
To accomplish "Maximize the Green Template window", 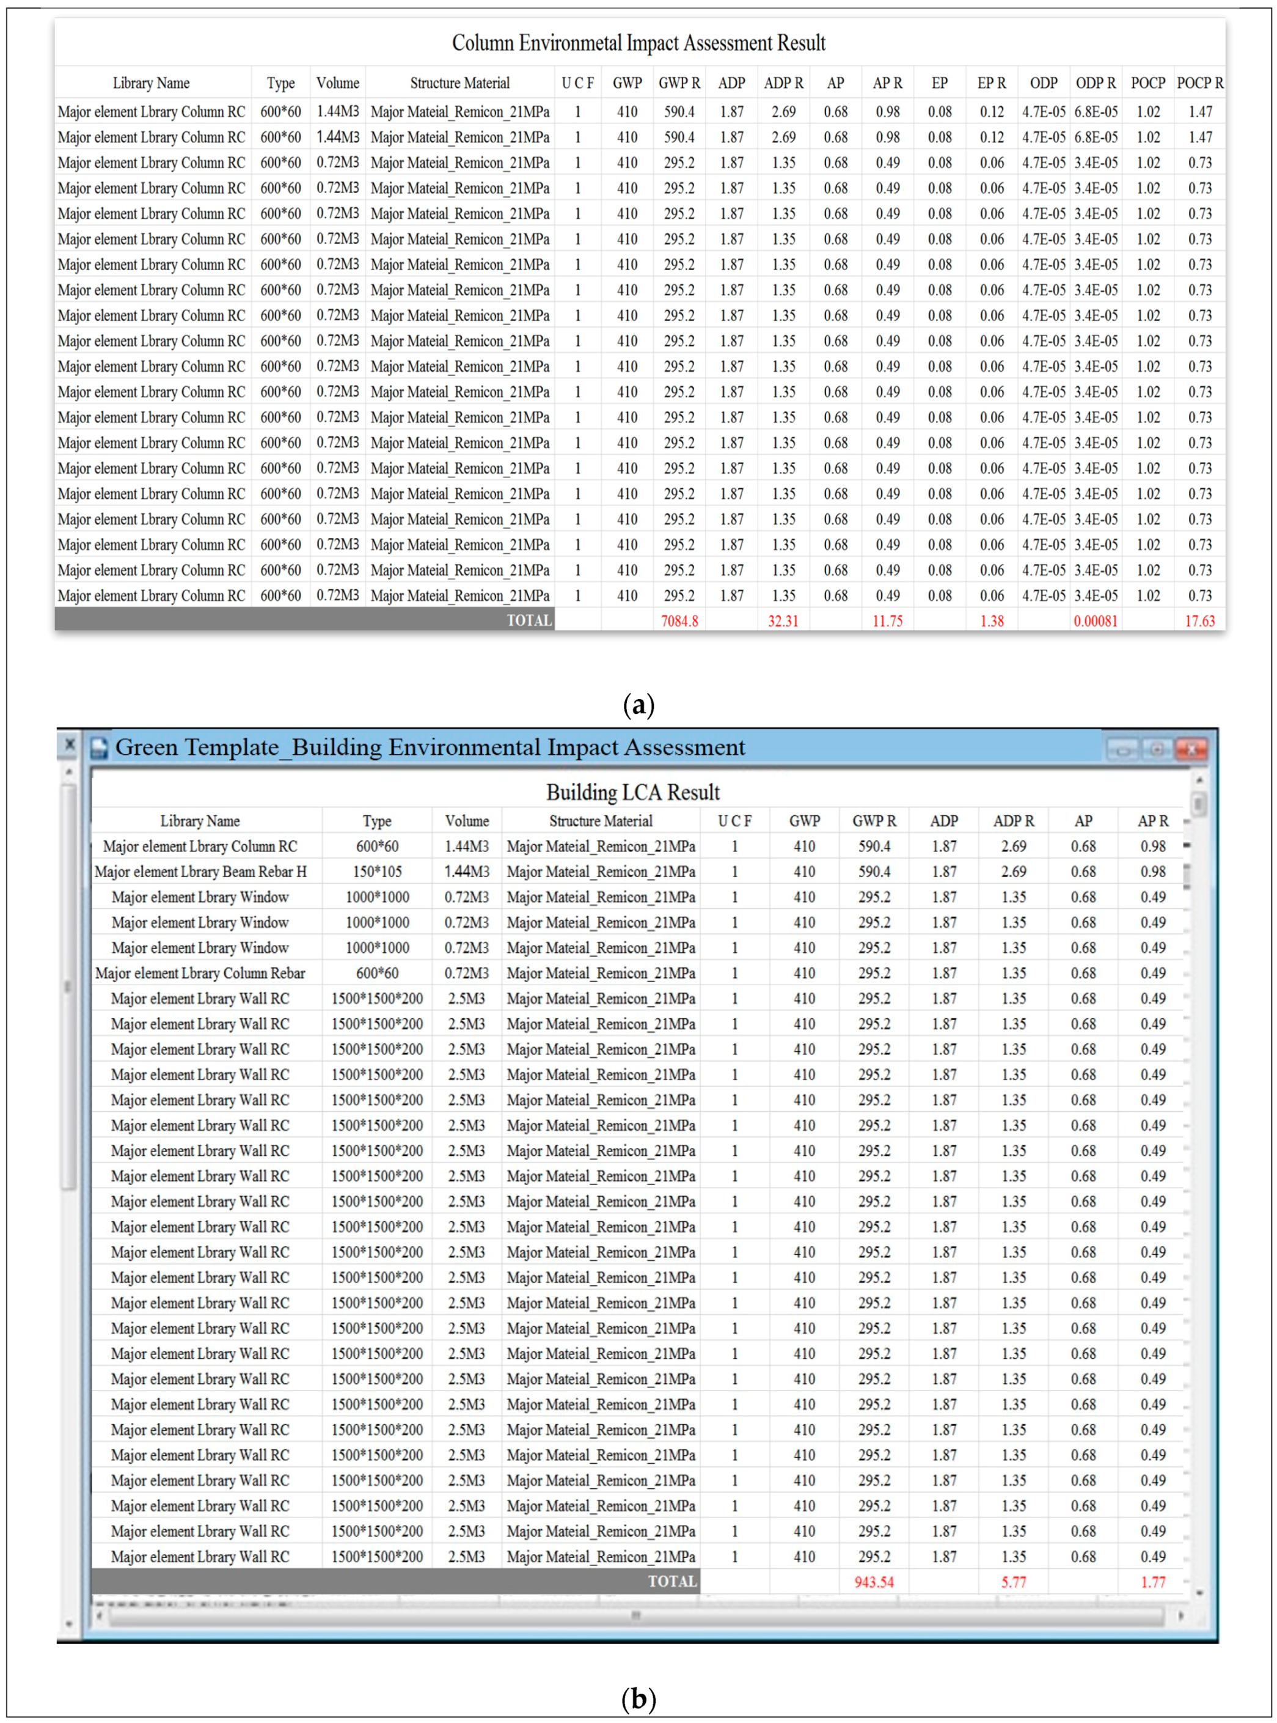I will 1157,749.
